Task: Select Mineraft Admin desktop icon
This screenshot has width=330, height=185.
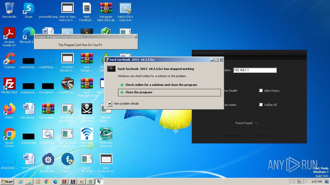Action: pos(106,113)
